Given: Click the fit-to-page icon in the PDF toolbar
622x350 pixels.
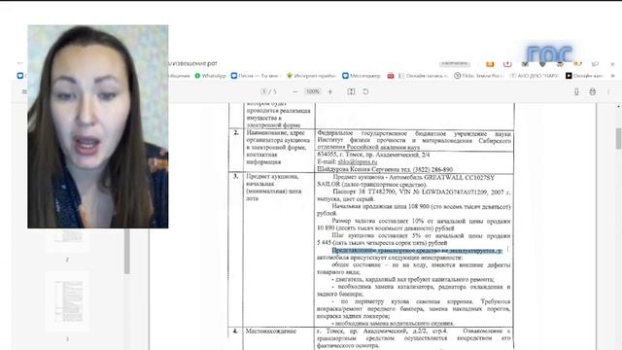Looking at the screenshot, I should [x=351, y=91].
